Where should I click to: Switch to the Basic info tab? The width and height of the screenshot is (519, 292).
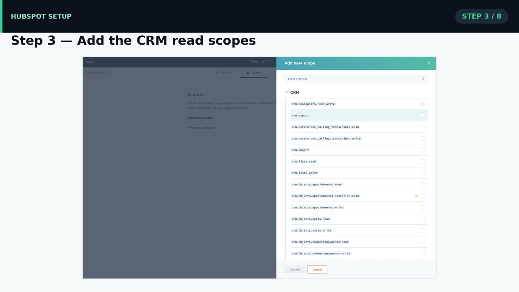225,73
